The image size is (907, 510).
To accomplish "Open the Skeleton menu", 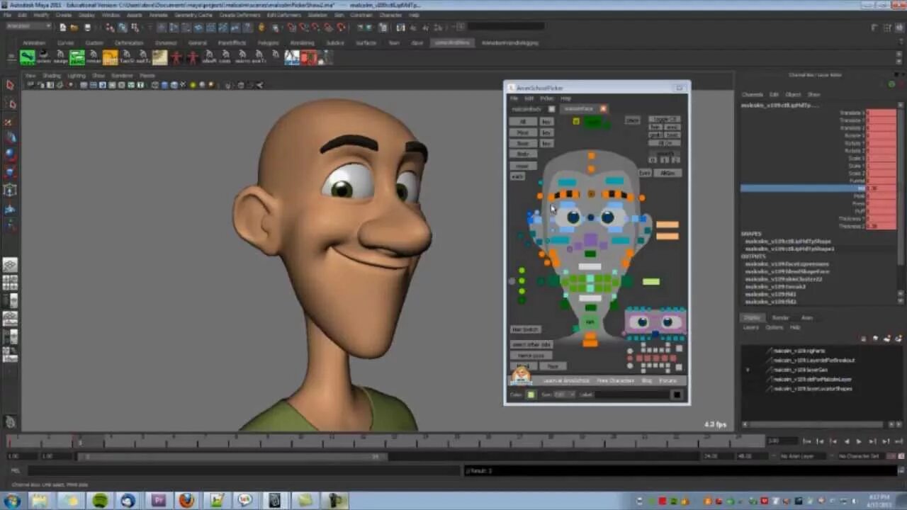I will pyautogui.click(x=317, y=15).
